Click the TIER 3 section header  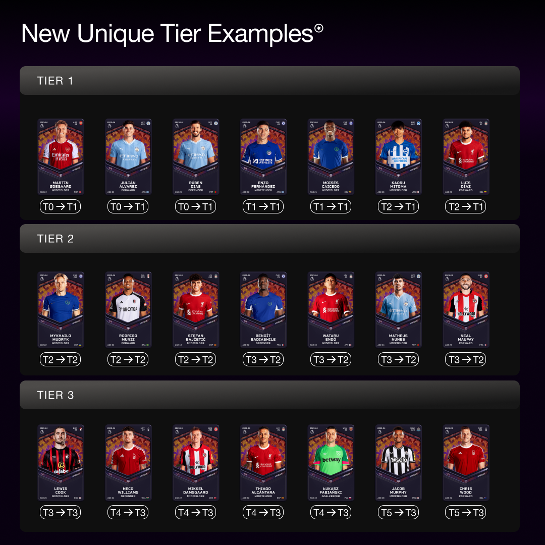pos(269,395)
